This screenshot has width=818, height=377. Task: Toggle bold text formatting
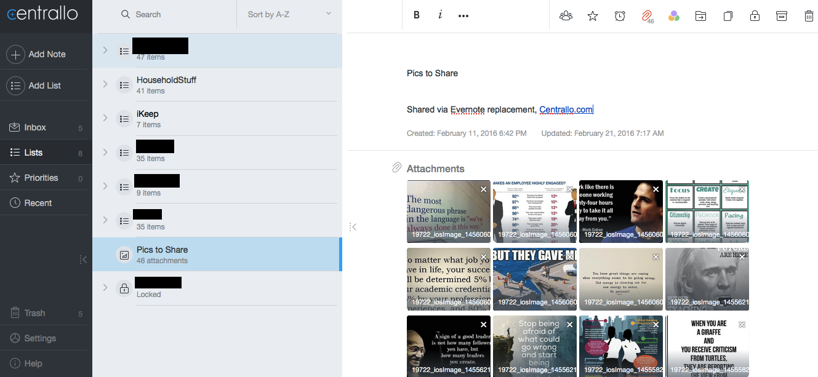point(417,15)
